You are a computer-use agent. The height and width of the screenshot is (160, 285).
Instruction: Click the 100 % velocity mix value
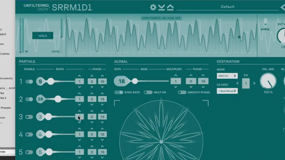pyautogui.click(x=268, y=92)
